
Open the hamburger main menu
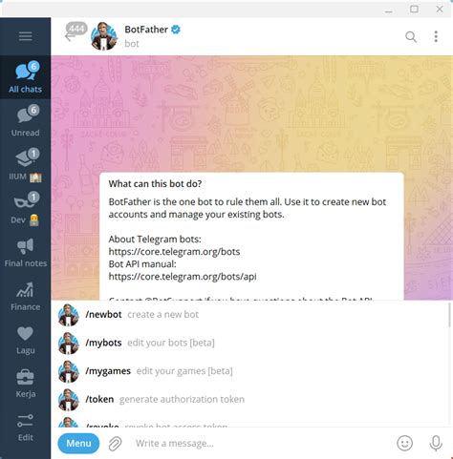pos(25,36)
